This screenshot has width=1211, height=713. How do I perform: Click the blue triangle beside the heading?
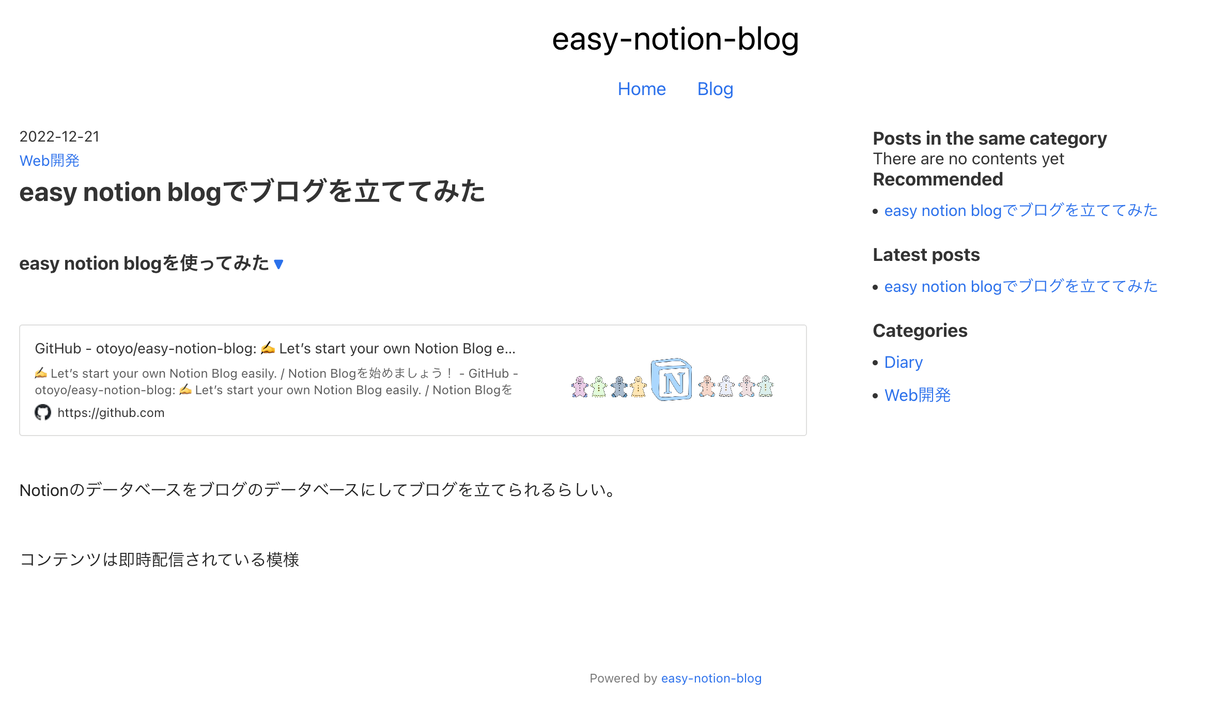point(278,265)
